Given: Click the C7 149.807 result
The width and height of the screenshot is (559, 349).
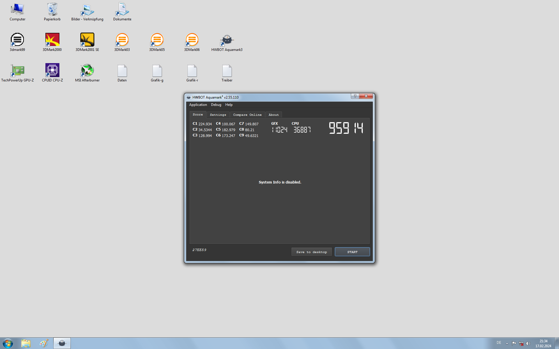Looking at the screenshot, I should click(x=249, y=124).
